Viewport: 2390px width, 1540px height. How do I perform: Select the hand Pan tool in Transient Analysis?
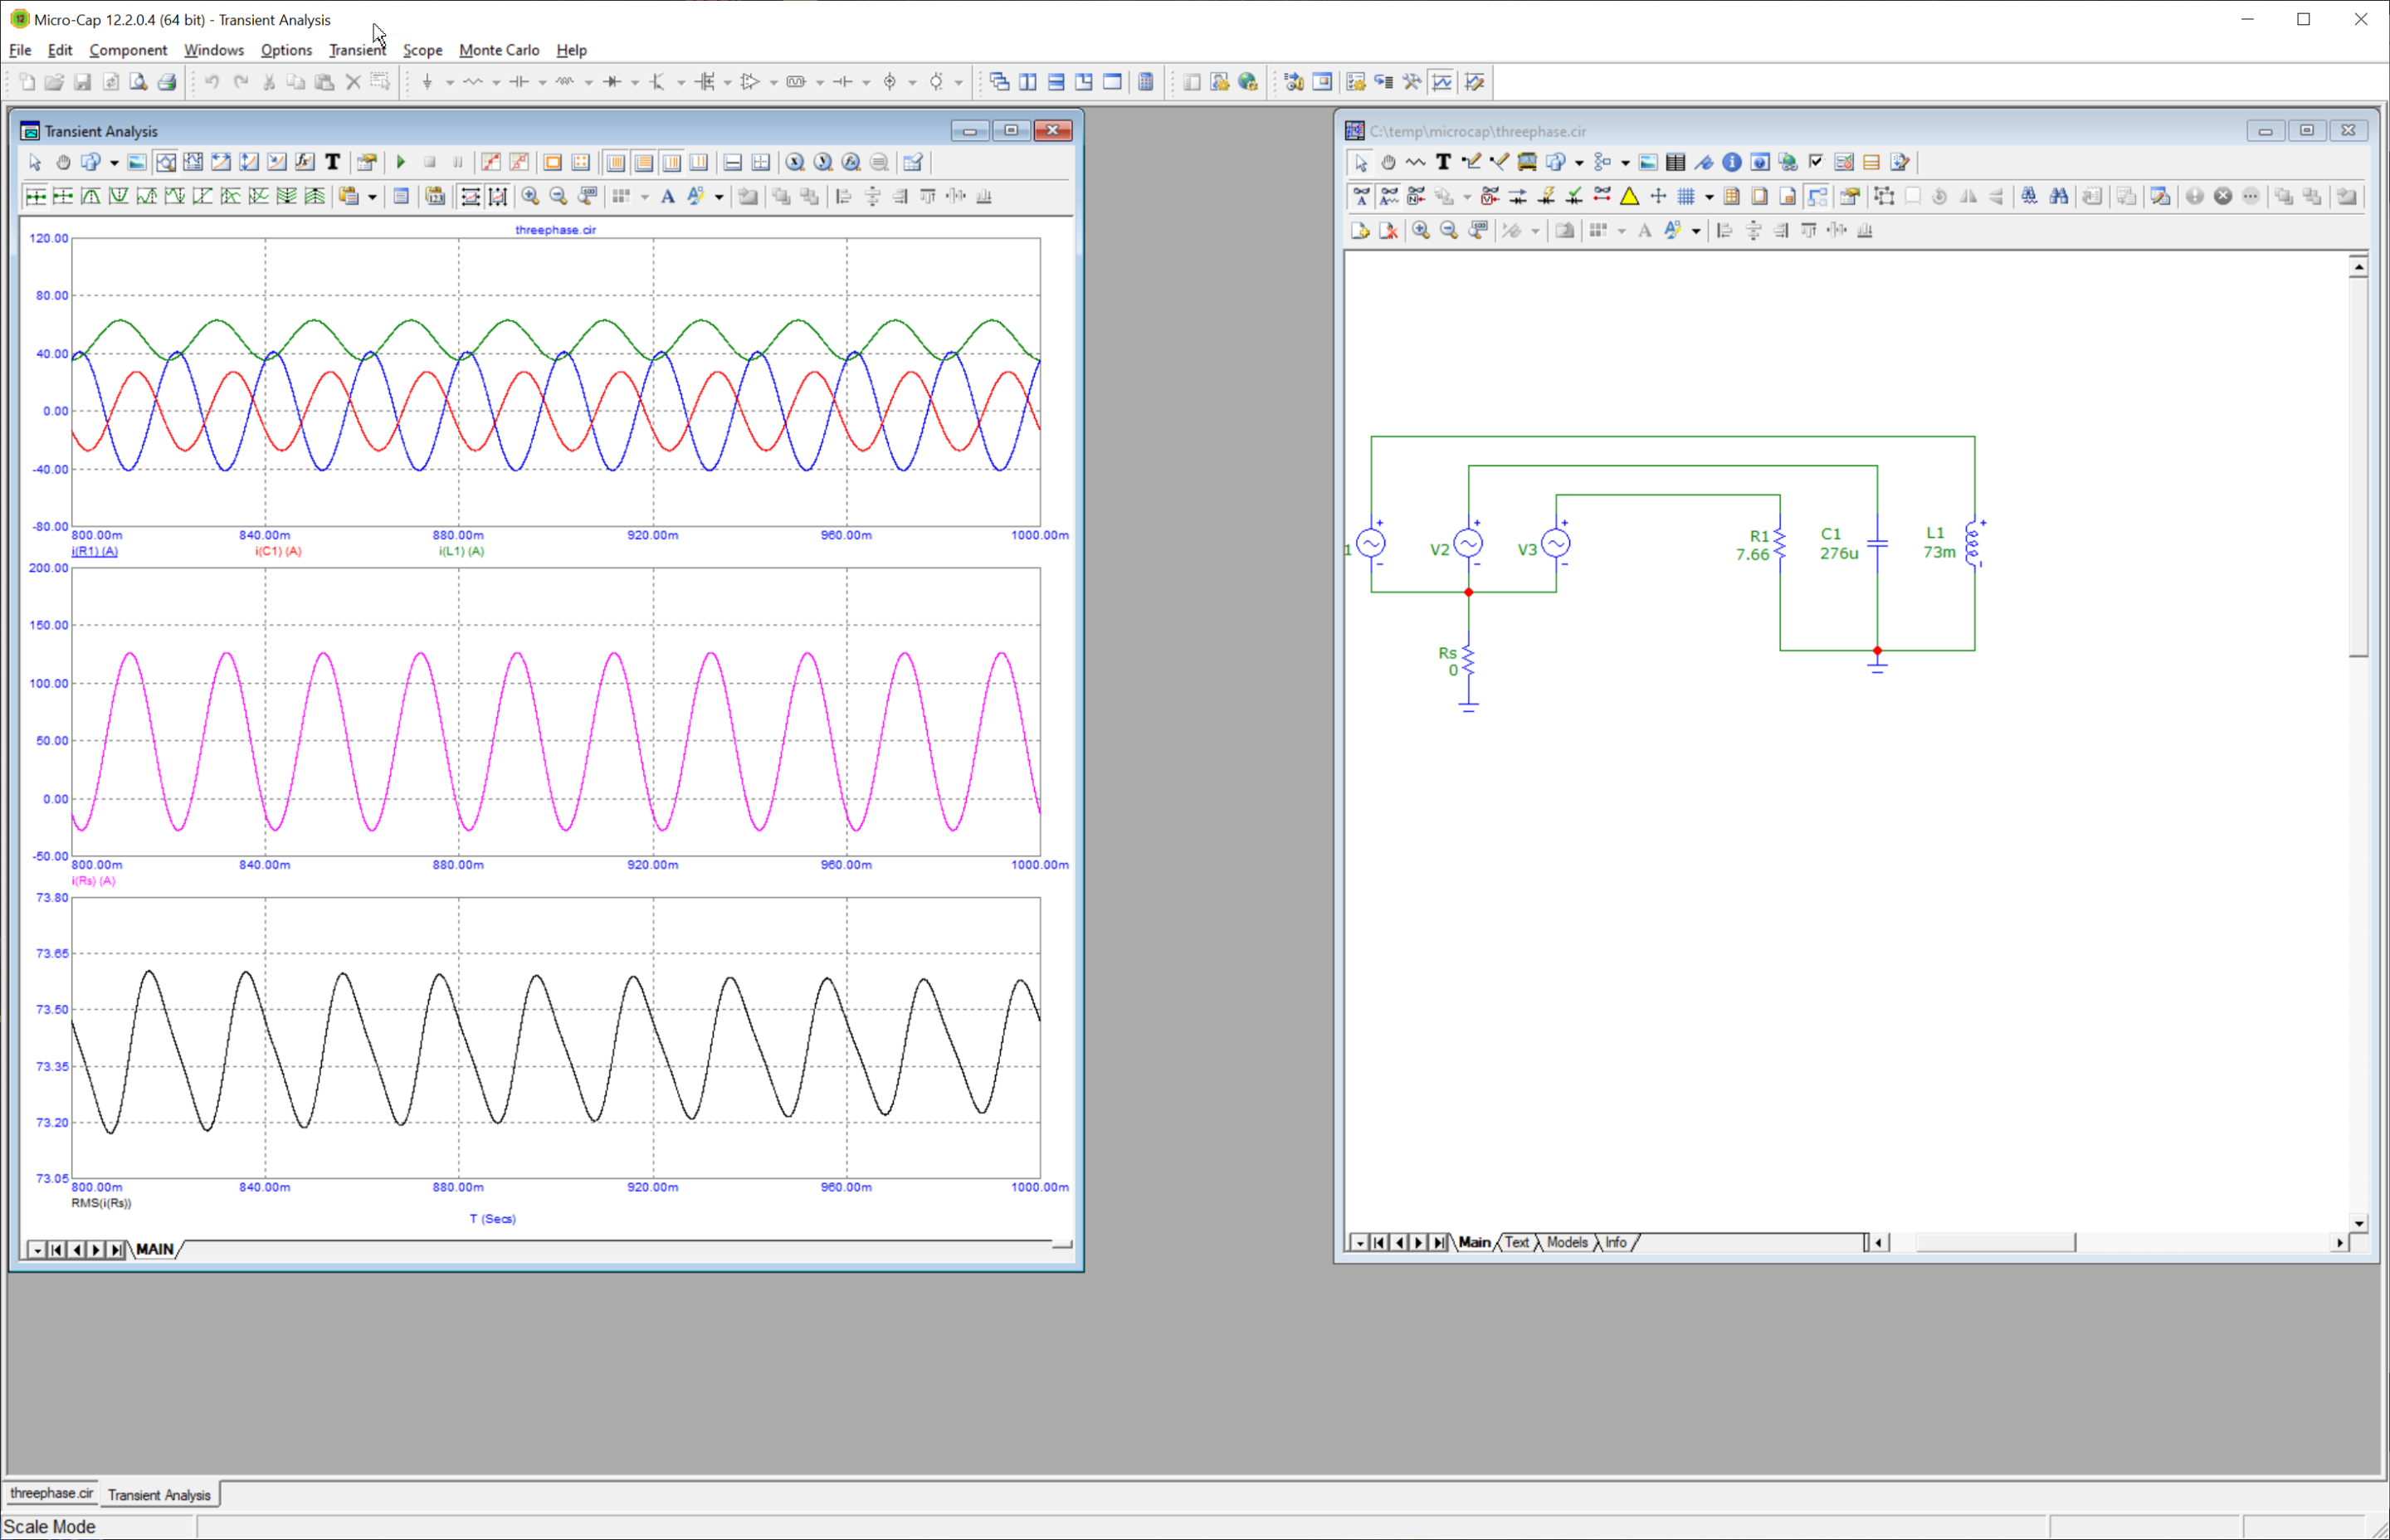click(x=63, y=162)
